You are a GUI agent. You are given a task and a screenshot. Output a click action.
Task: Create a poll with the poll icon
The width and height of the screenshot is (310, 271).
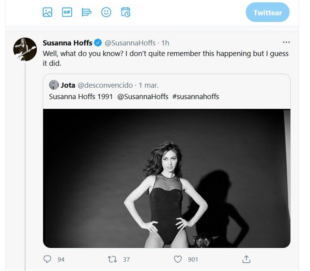point(86,12)
